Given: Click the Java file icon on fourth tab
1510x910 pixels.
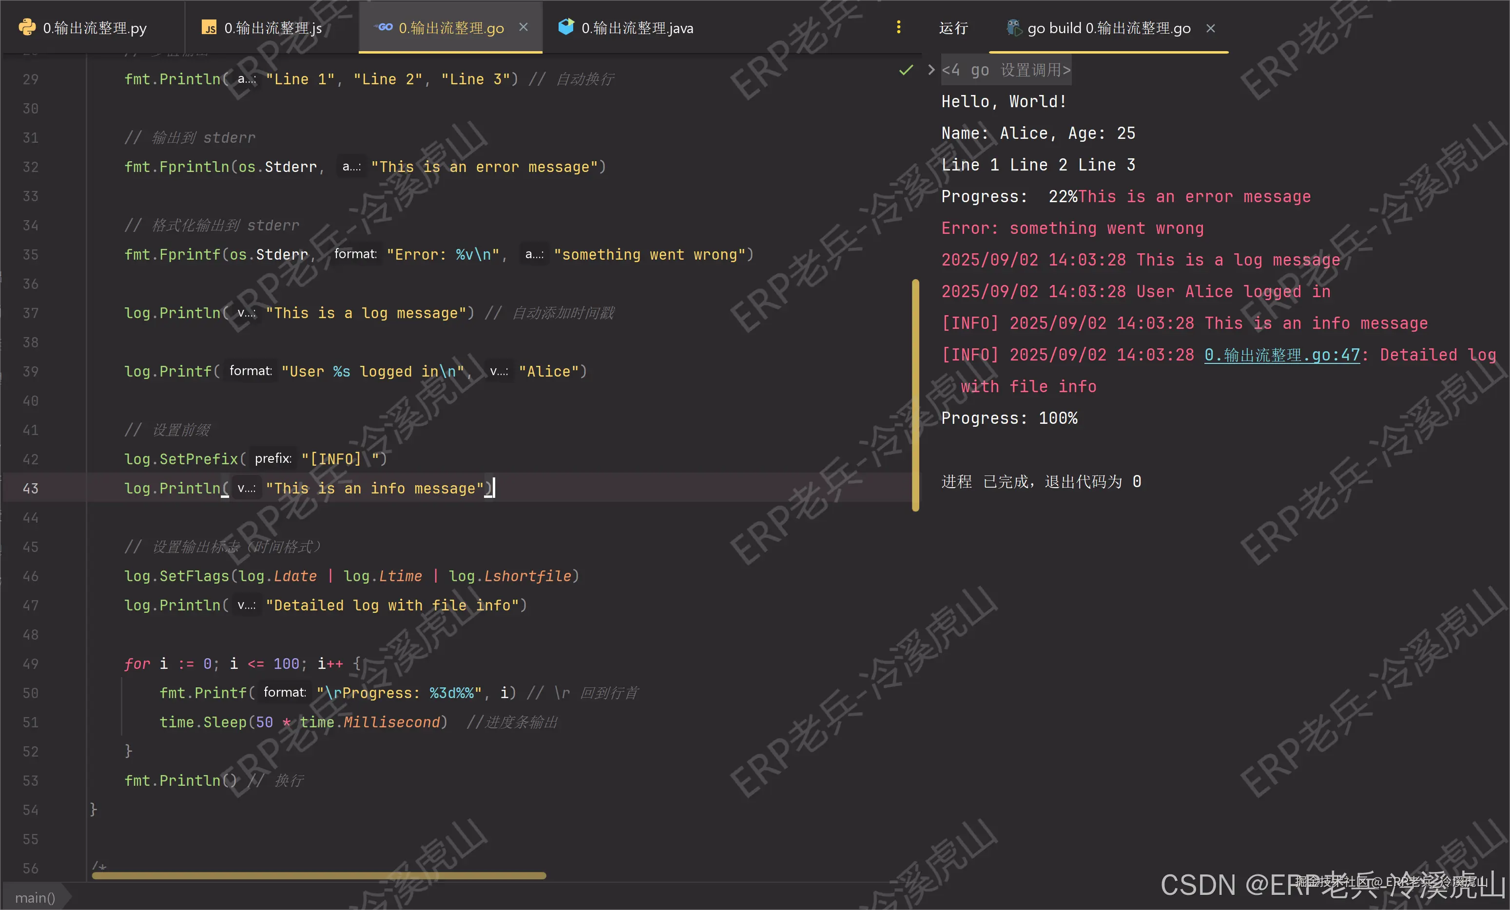Looking at the screenshot, I should click(566, 27).
